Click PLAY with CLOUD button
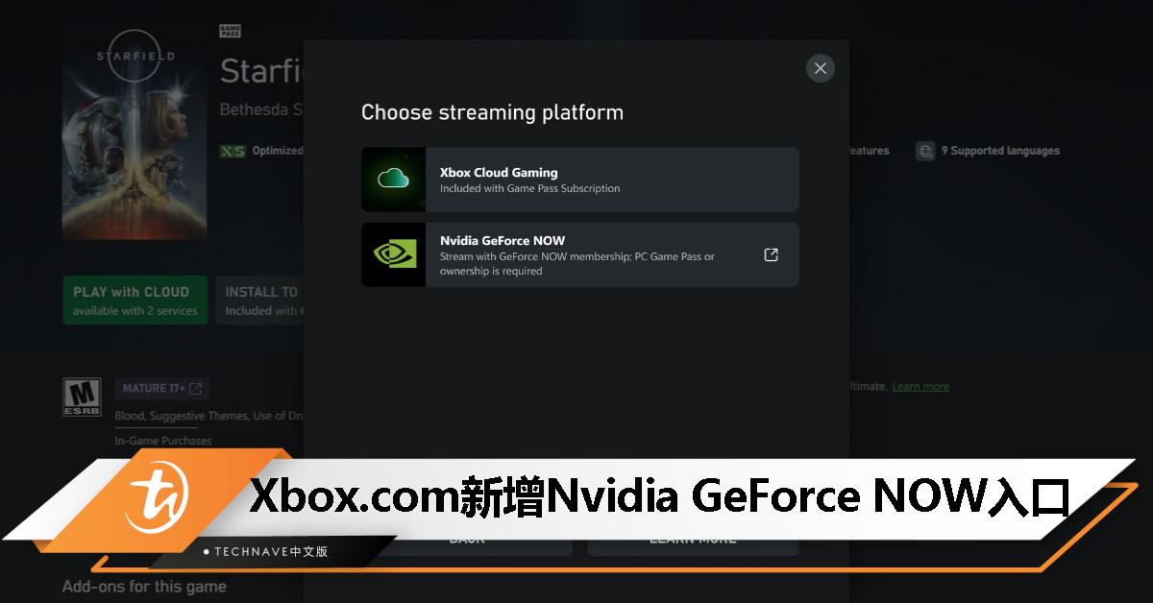Viewport: 1153px width, 603px height. coord(135,300)
